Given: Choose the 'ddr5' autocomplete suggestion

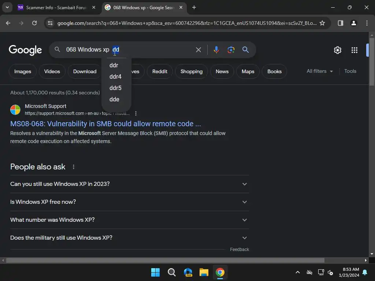Looking at the screenshot, I should [x=116, y=88].
